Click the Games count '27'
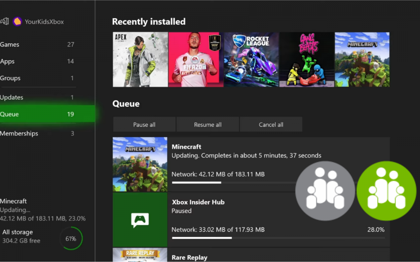 coord(71,44)
